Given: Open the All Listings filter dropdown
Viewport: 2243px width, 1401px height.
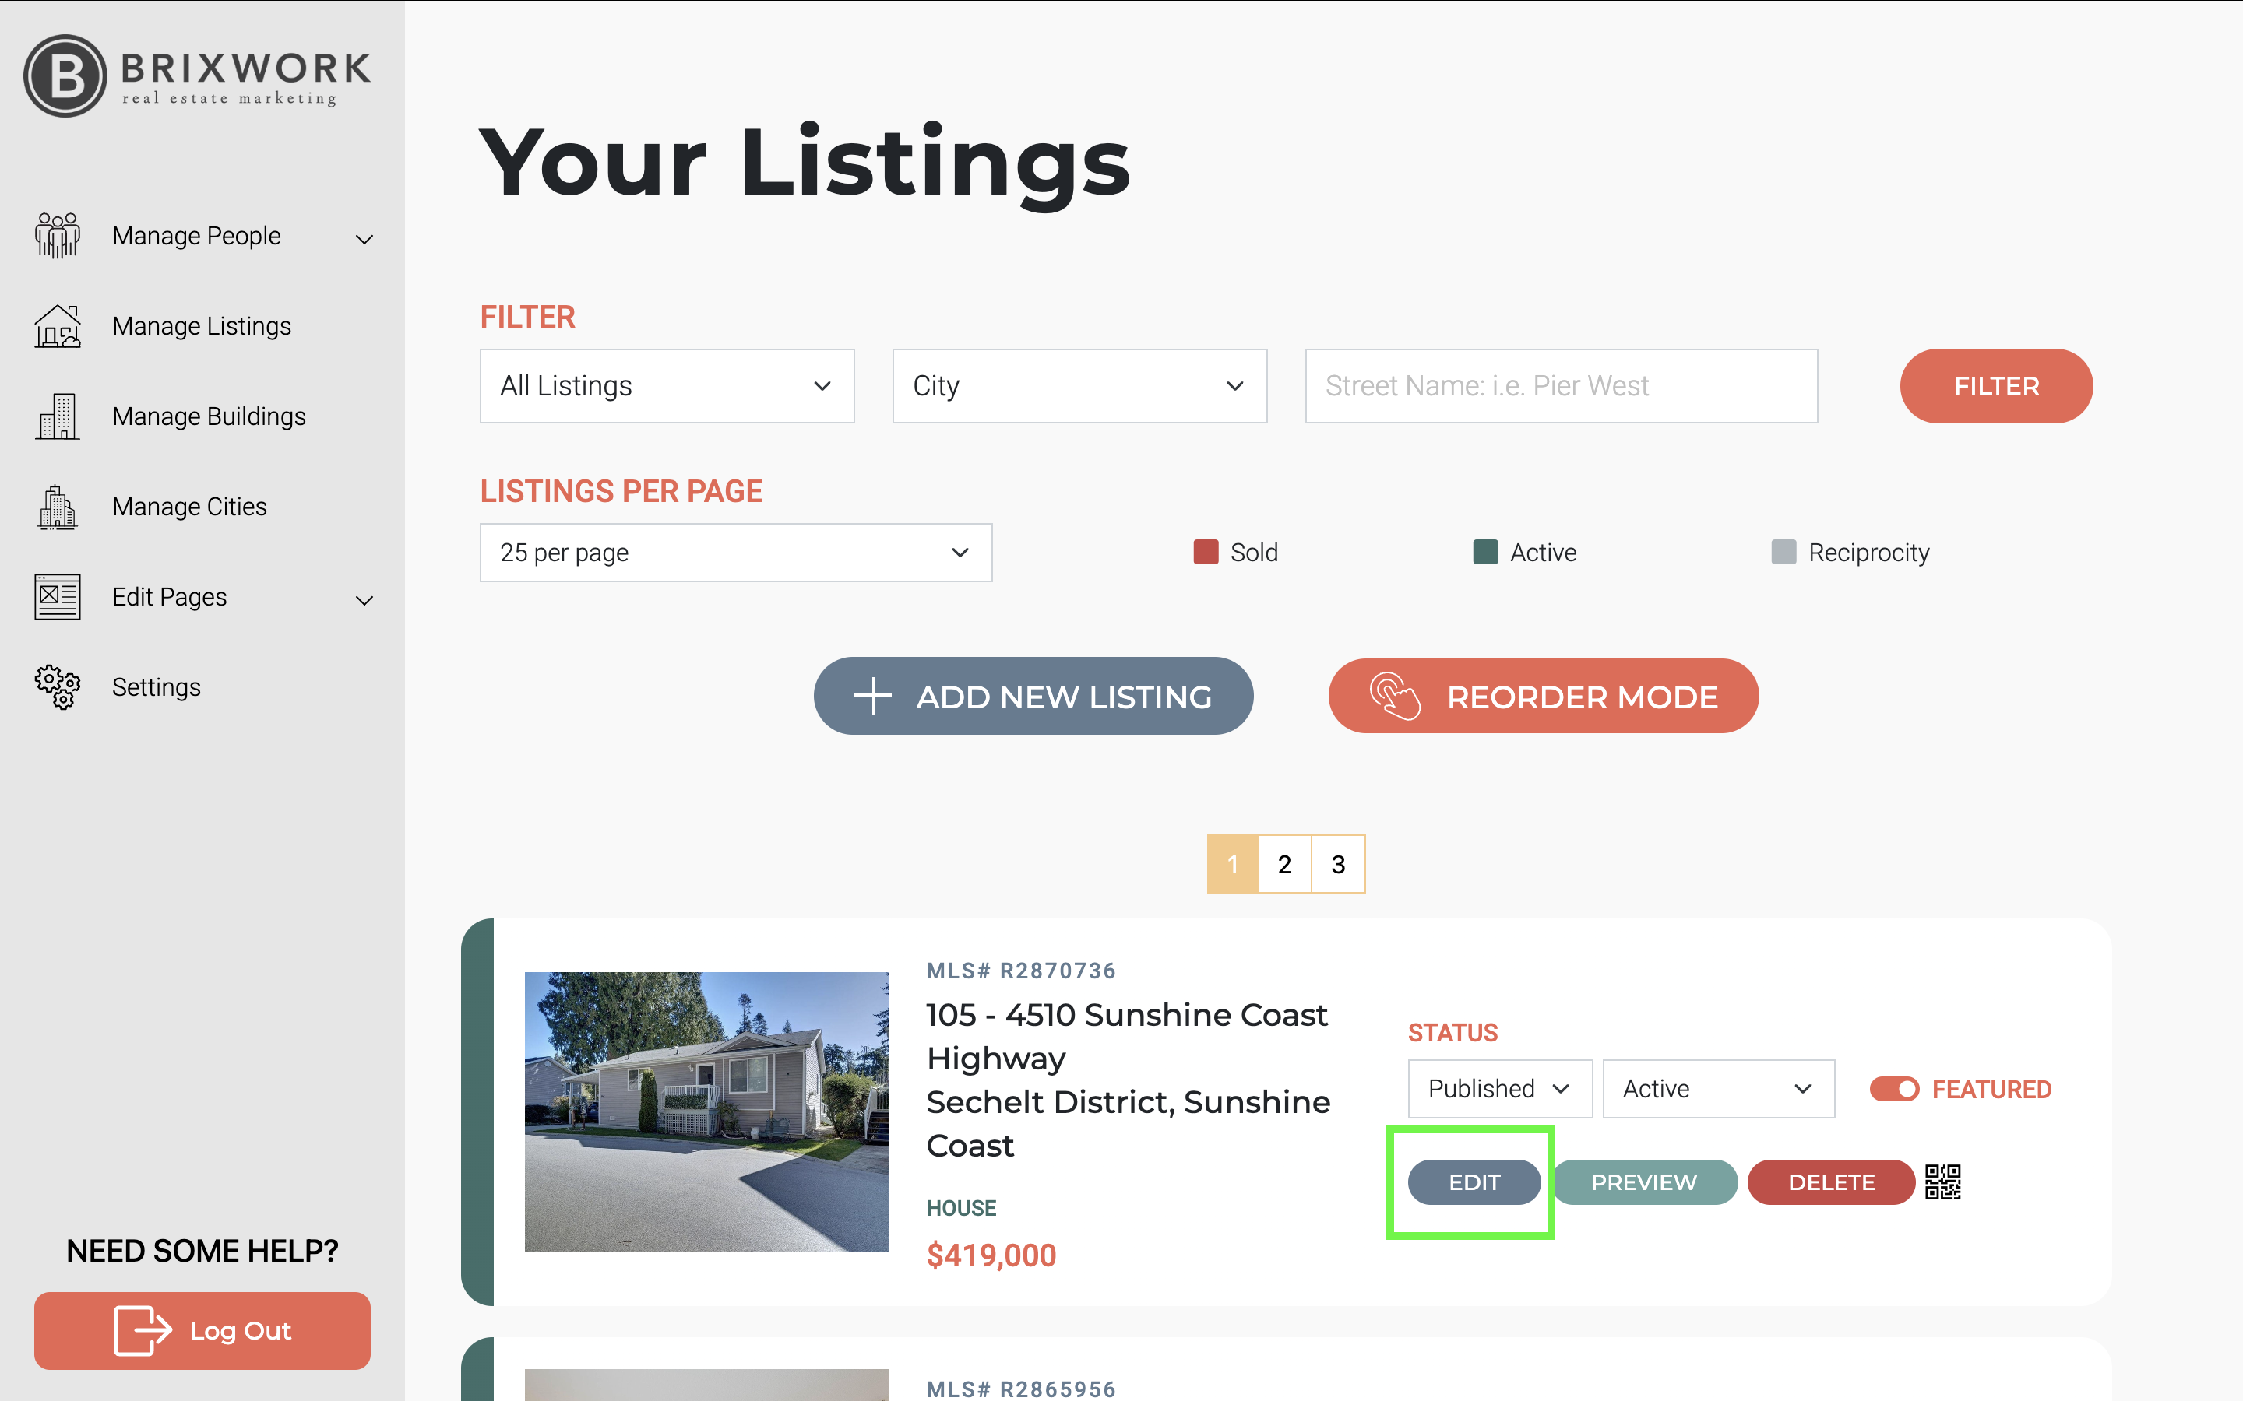Looking at the screenshot, I should pyautogui.click(x=667, y=386).
